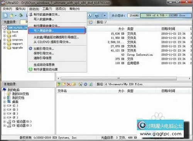Click the New file toolbar icon

coord(6,15)
